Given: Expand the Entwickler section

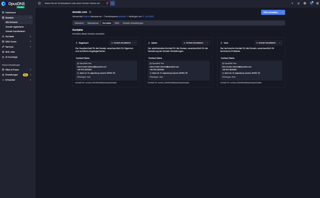Looking at the screenshot, I should [x=31, y=80].
